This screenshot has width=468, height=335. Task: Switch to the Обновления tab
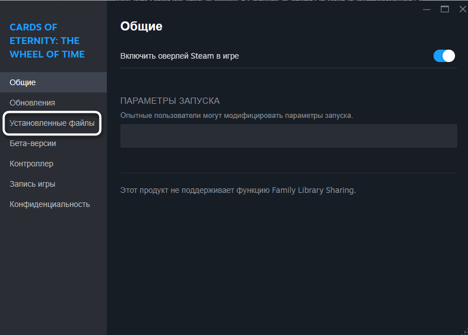coord(54,103)
